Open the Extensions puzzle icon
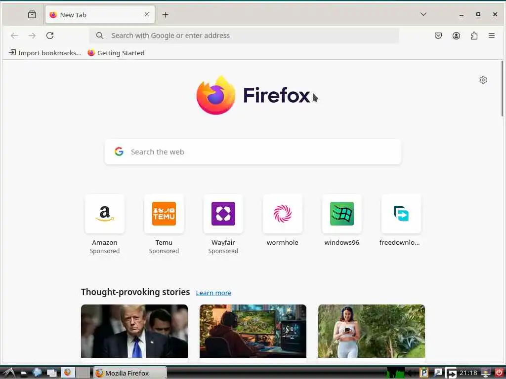Screen dimensions: 506x379 tap(474, 36)
